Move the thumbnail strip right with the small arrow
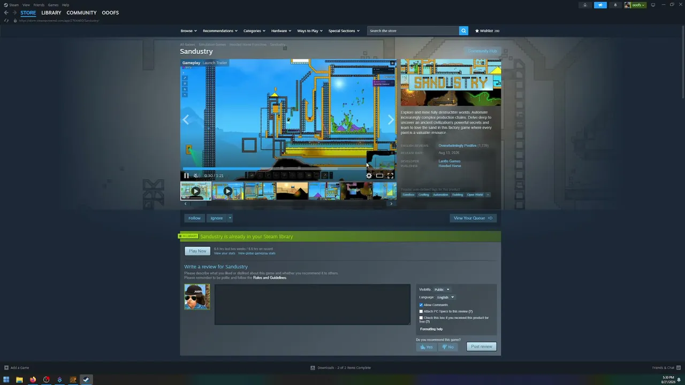 click(x=391, y=204)
